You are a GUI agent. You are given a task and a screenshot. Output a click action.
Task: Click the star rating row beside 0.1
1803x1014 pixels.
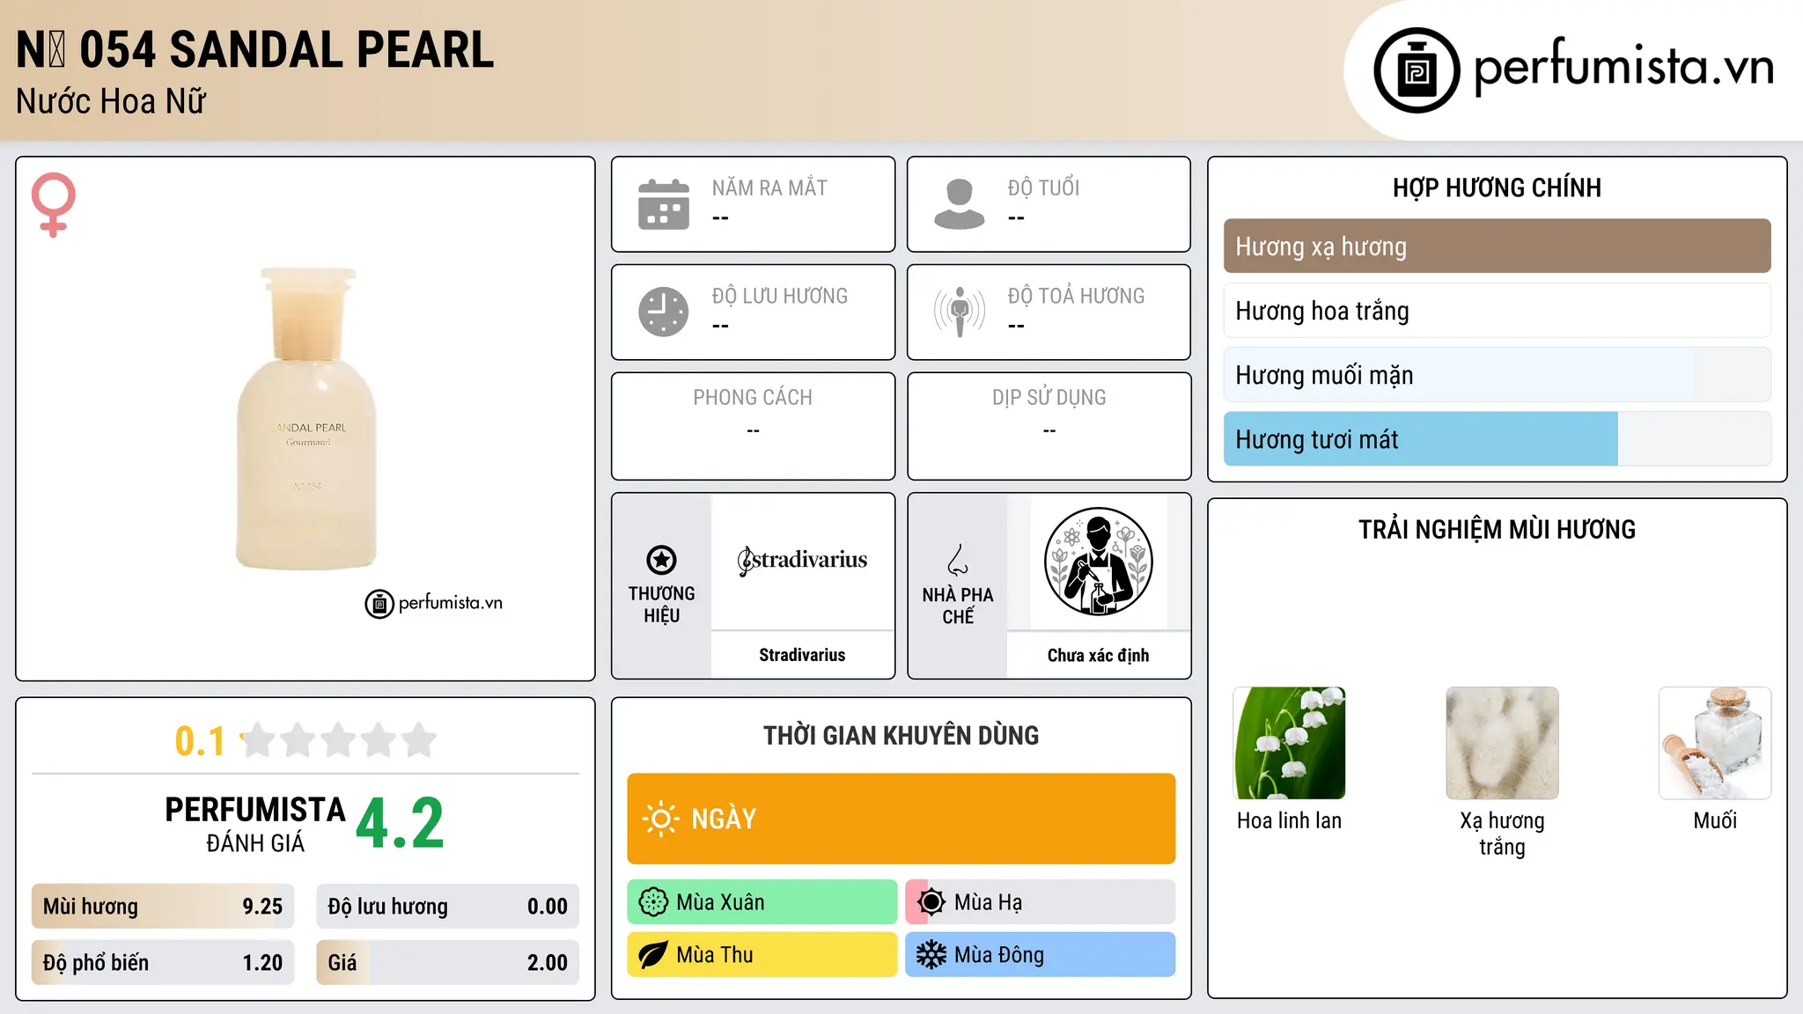click(x=338, y=740)
